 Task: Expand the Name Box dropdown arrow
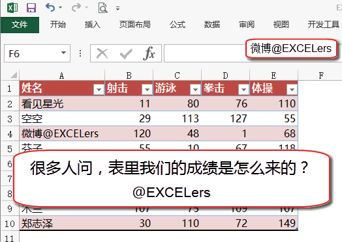[x=63, y=53]
